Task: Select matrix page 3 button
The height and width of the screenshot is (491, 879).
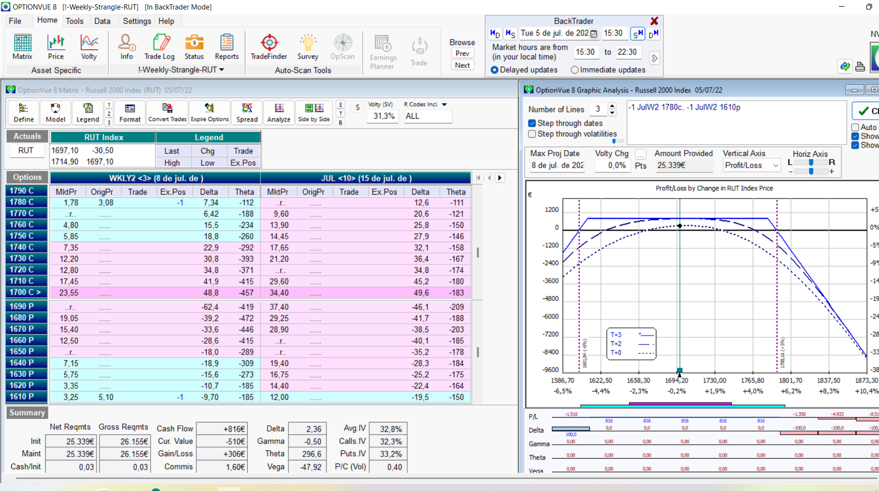Action: click(109, 123)
